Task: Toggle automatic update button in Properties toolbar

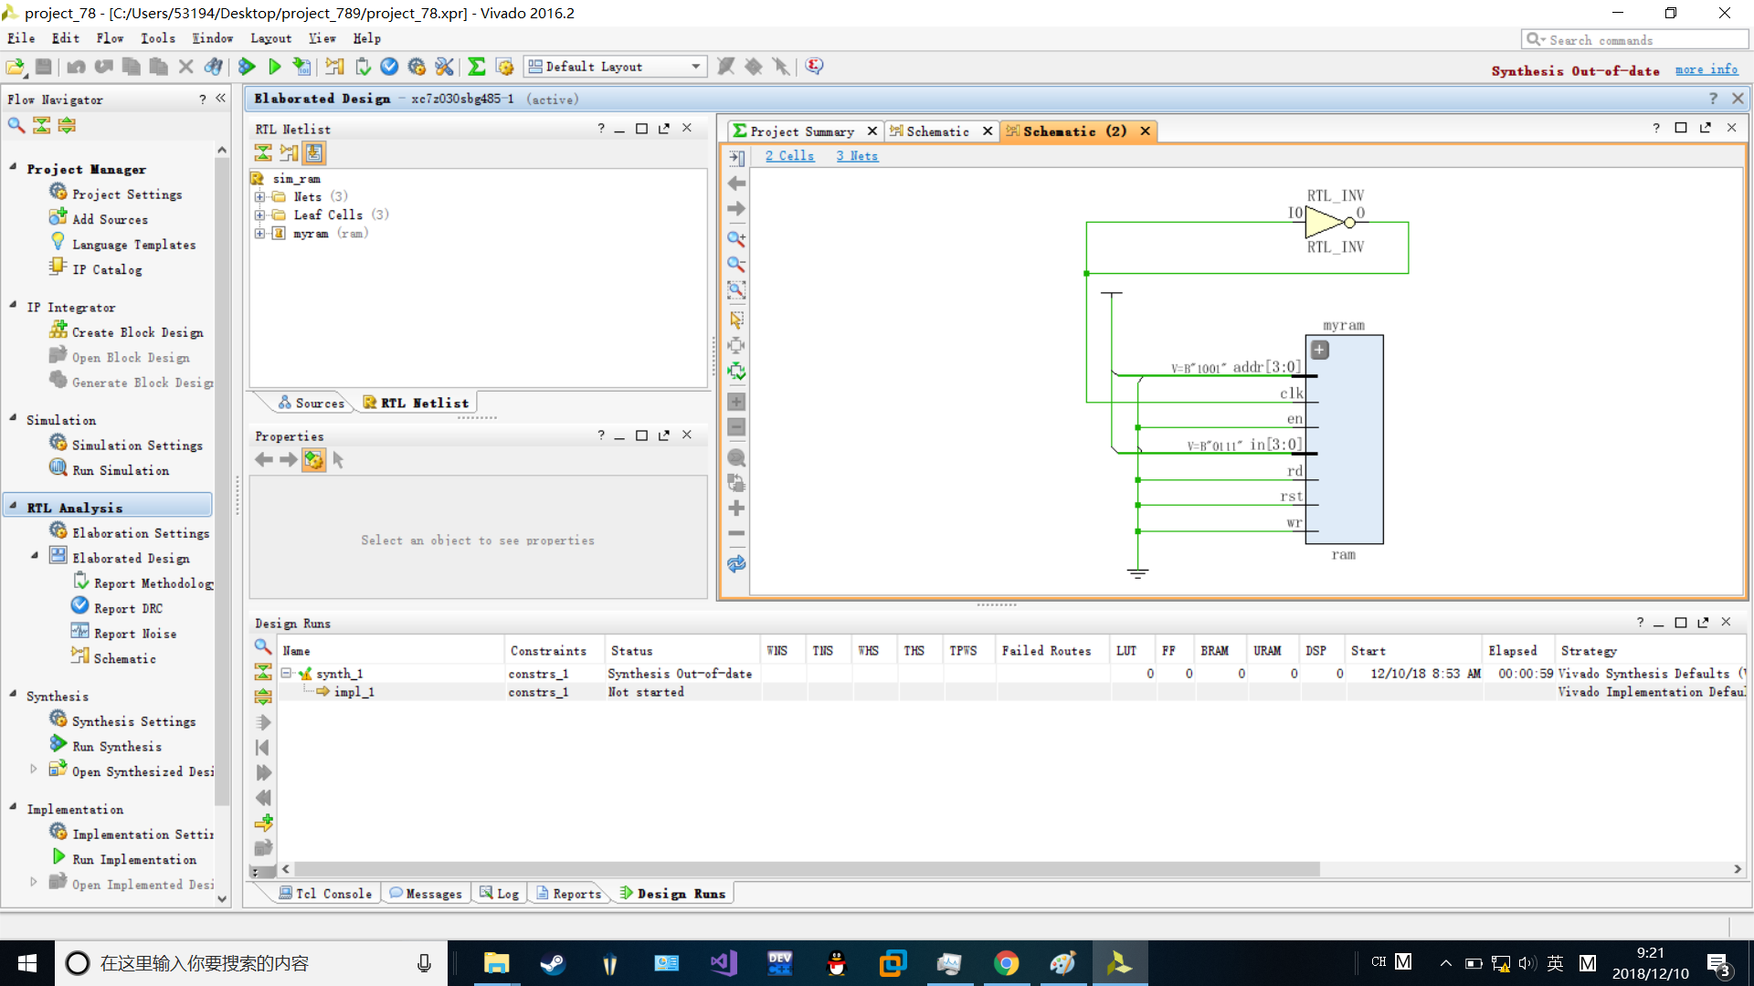Action: pos(313,460)
